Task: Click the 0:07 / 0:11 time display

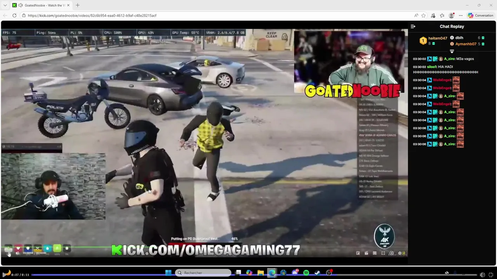Action: [x=20, y=275]
